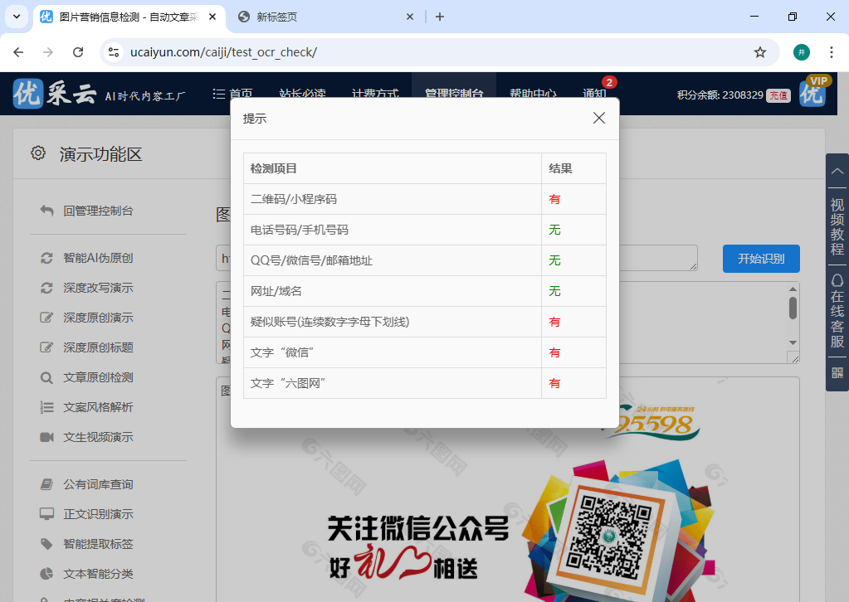Click the back arrow icon beside 回管理控制台
This screenshot has width=849, height=602.
coord(47,211)
